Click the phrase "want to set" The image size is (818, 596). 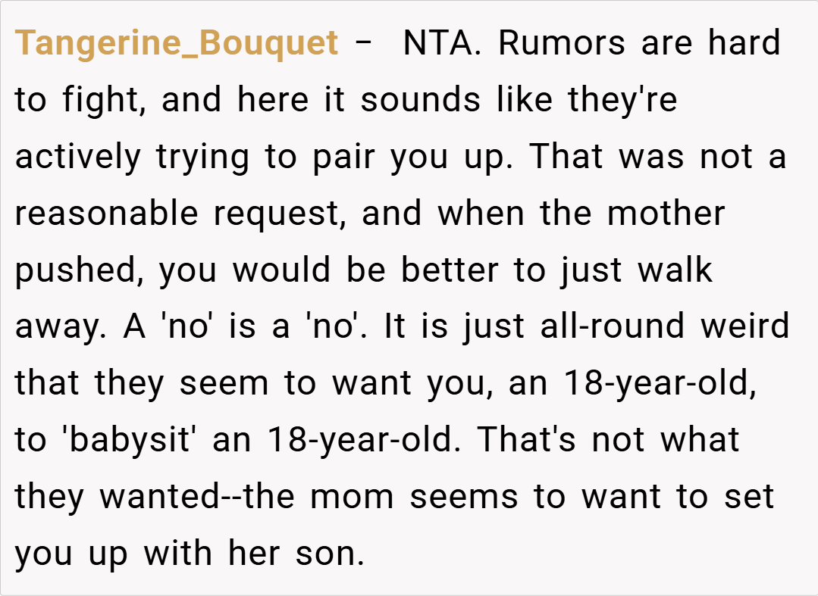point(668,498)
